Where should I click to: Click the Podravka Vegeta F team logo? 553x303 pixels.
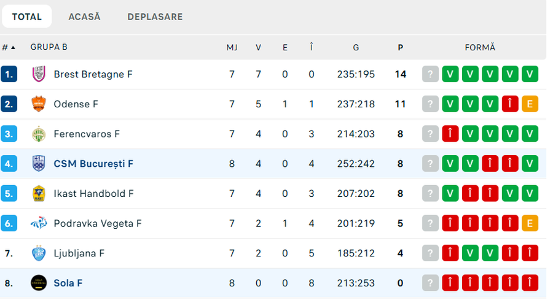[x=39, y=223]
